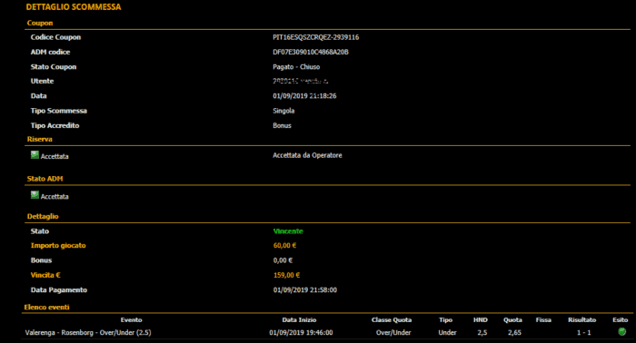Viewport: 636px width, 343px height.
Task: Click the 'Vincita €' label
Action: pyautogui.click(x=45, y=275)
